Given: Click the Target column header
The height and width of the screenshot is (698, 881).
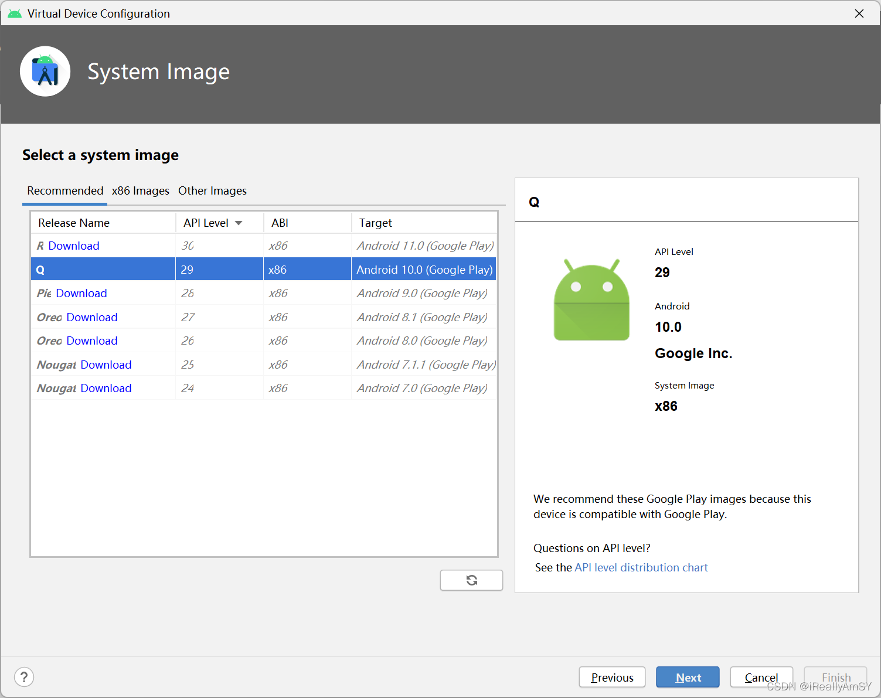Looking at the screenshot, I should (424, 223).
